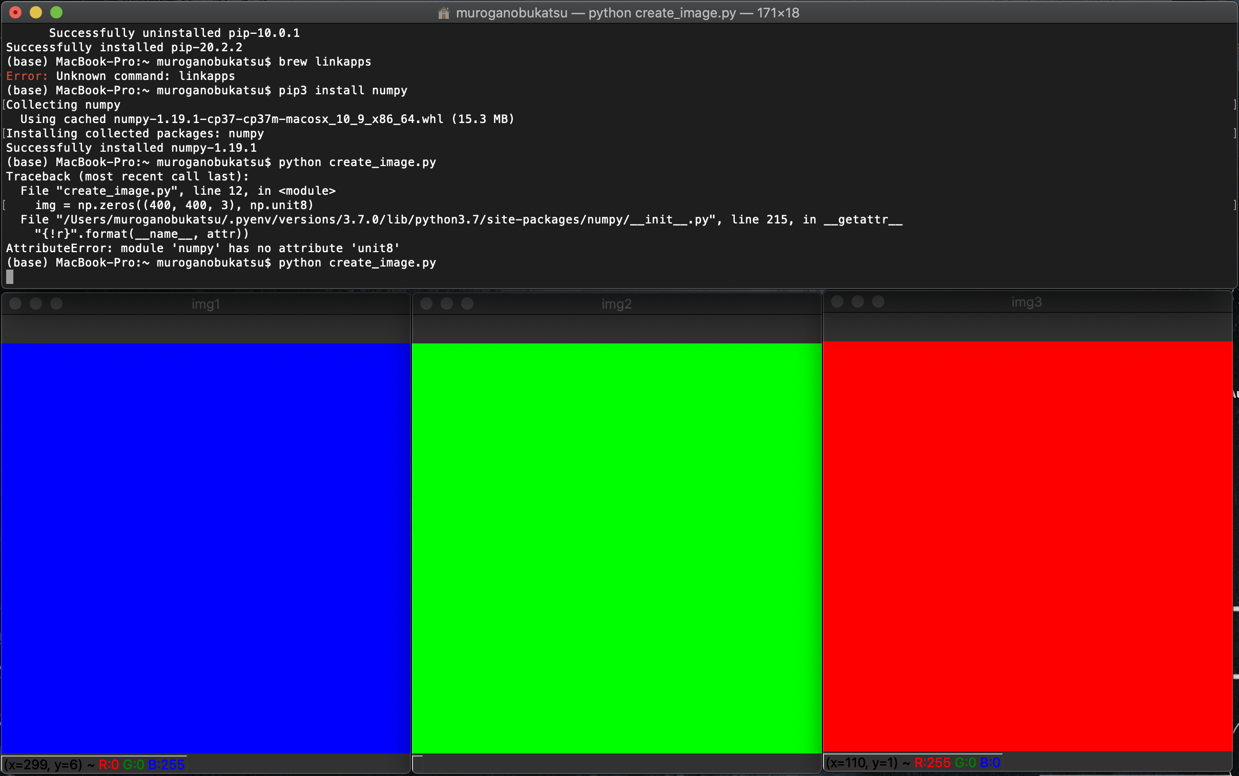Click 'Successfully installed numpy-1.19.1' line
The width and height of the screenshot is (1239, 776).
(x=131, y=148)
